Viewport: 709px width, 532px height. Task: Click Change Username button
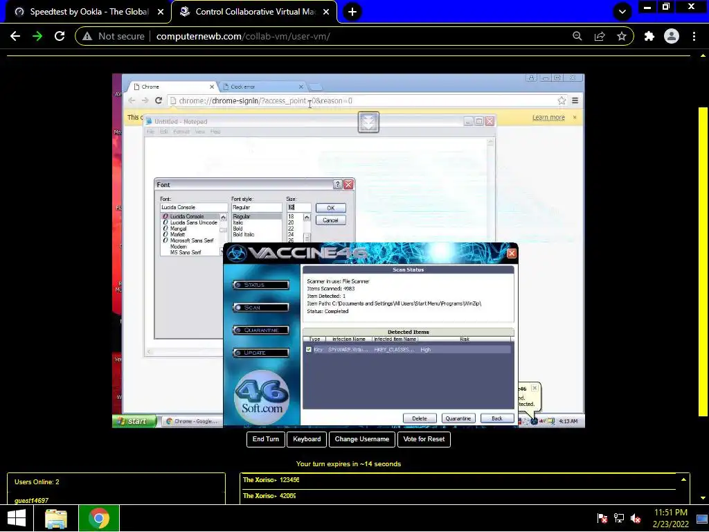(x=361, y=439)
